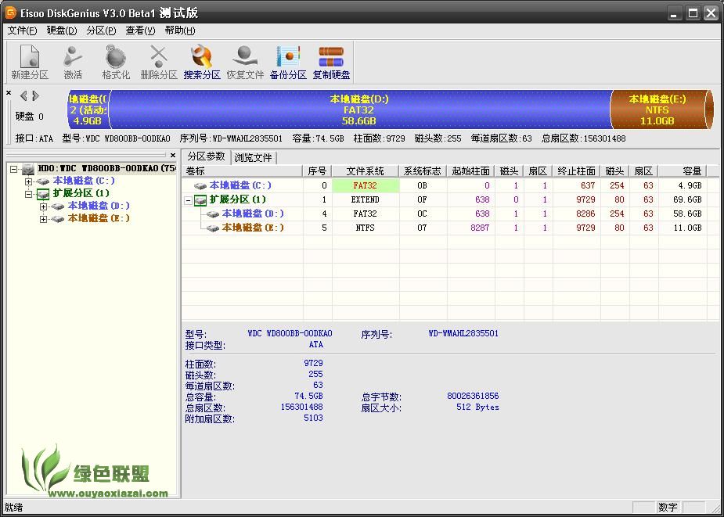Go to next disk with right arrow
Viewport: 724px width, 517px height.
[x=35, y=95]
